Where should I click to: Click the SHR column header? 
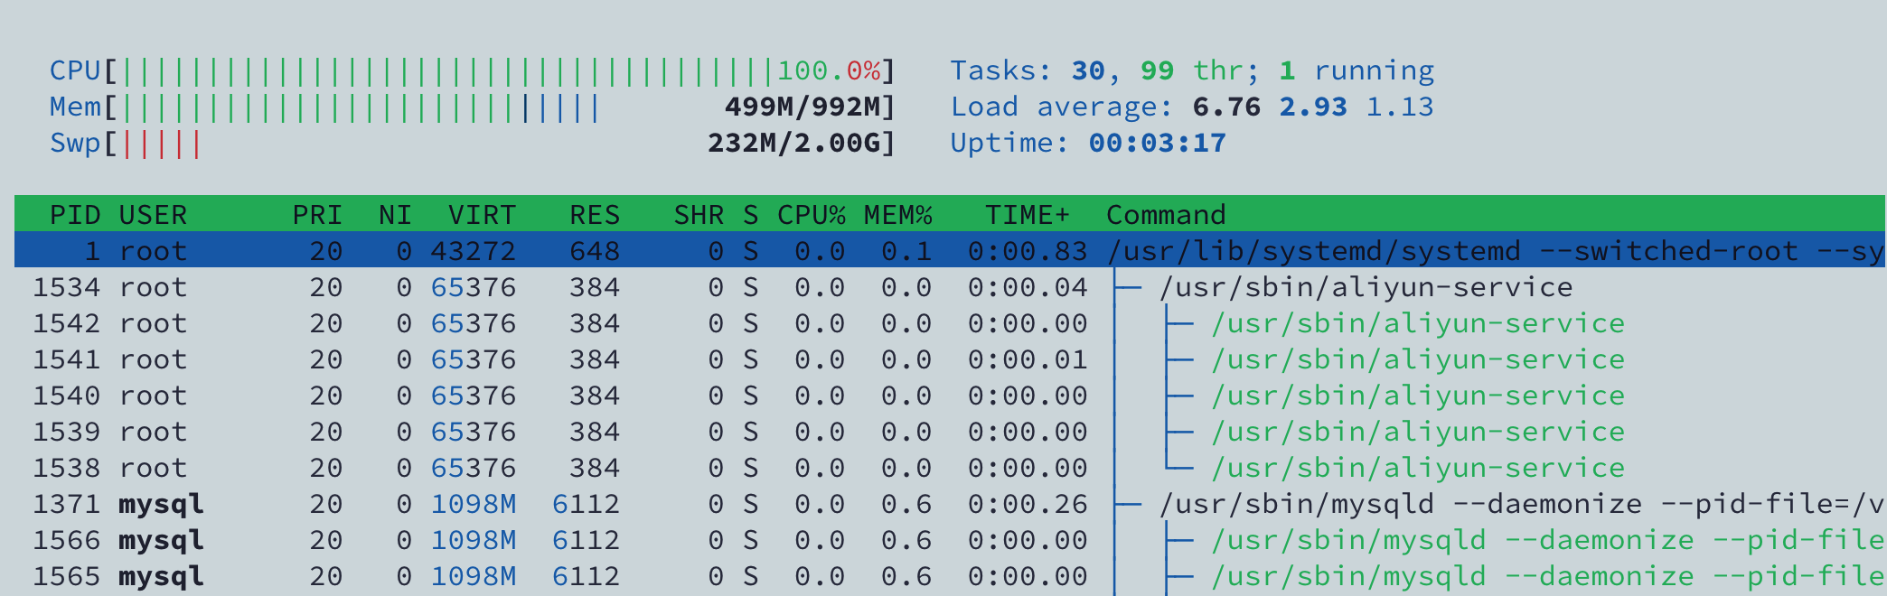tap(699, 215)
